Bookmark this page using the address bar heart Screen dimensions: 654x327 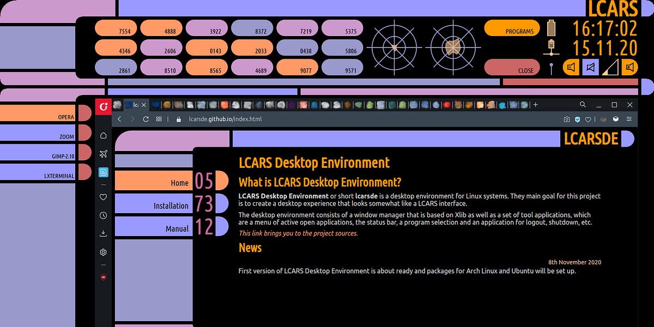pyautogui.click(x=588, y=119)
